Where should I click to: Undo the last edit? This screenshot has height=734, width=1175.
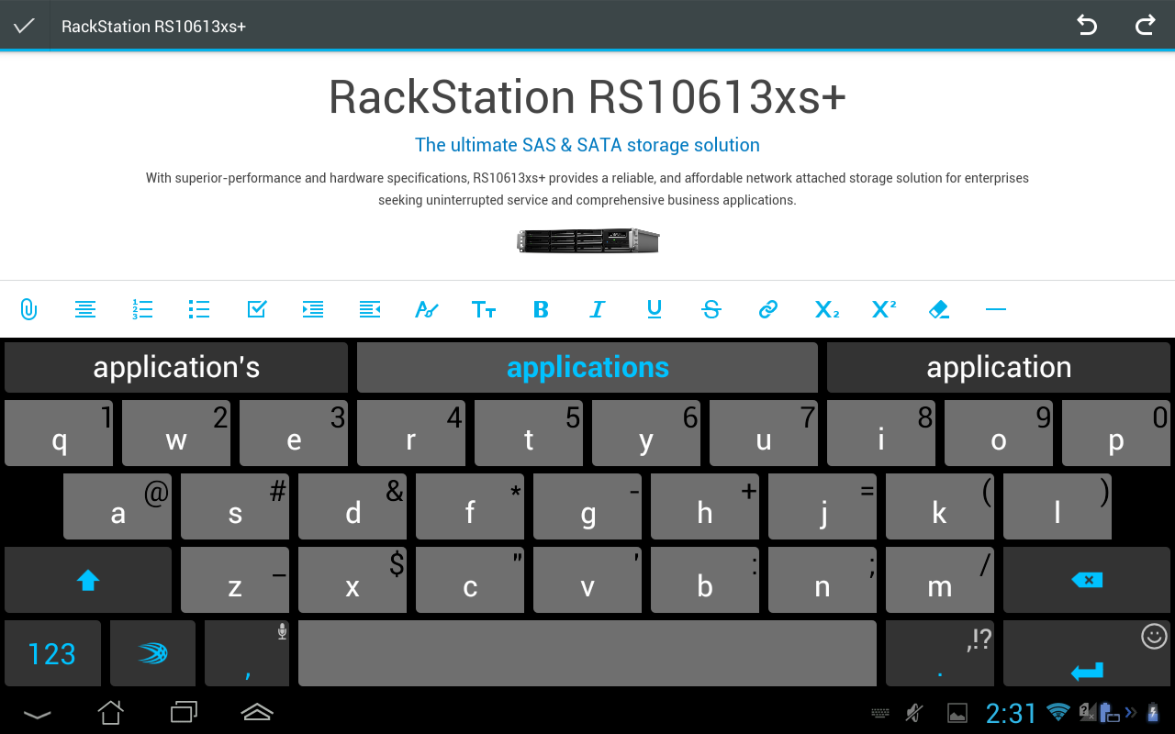[x=1086, y=25]
